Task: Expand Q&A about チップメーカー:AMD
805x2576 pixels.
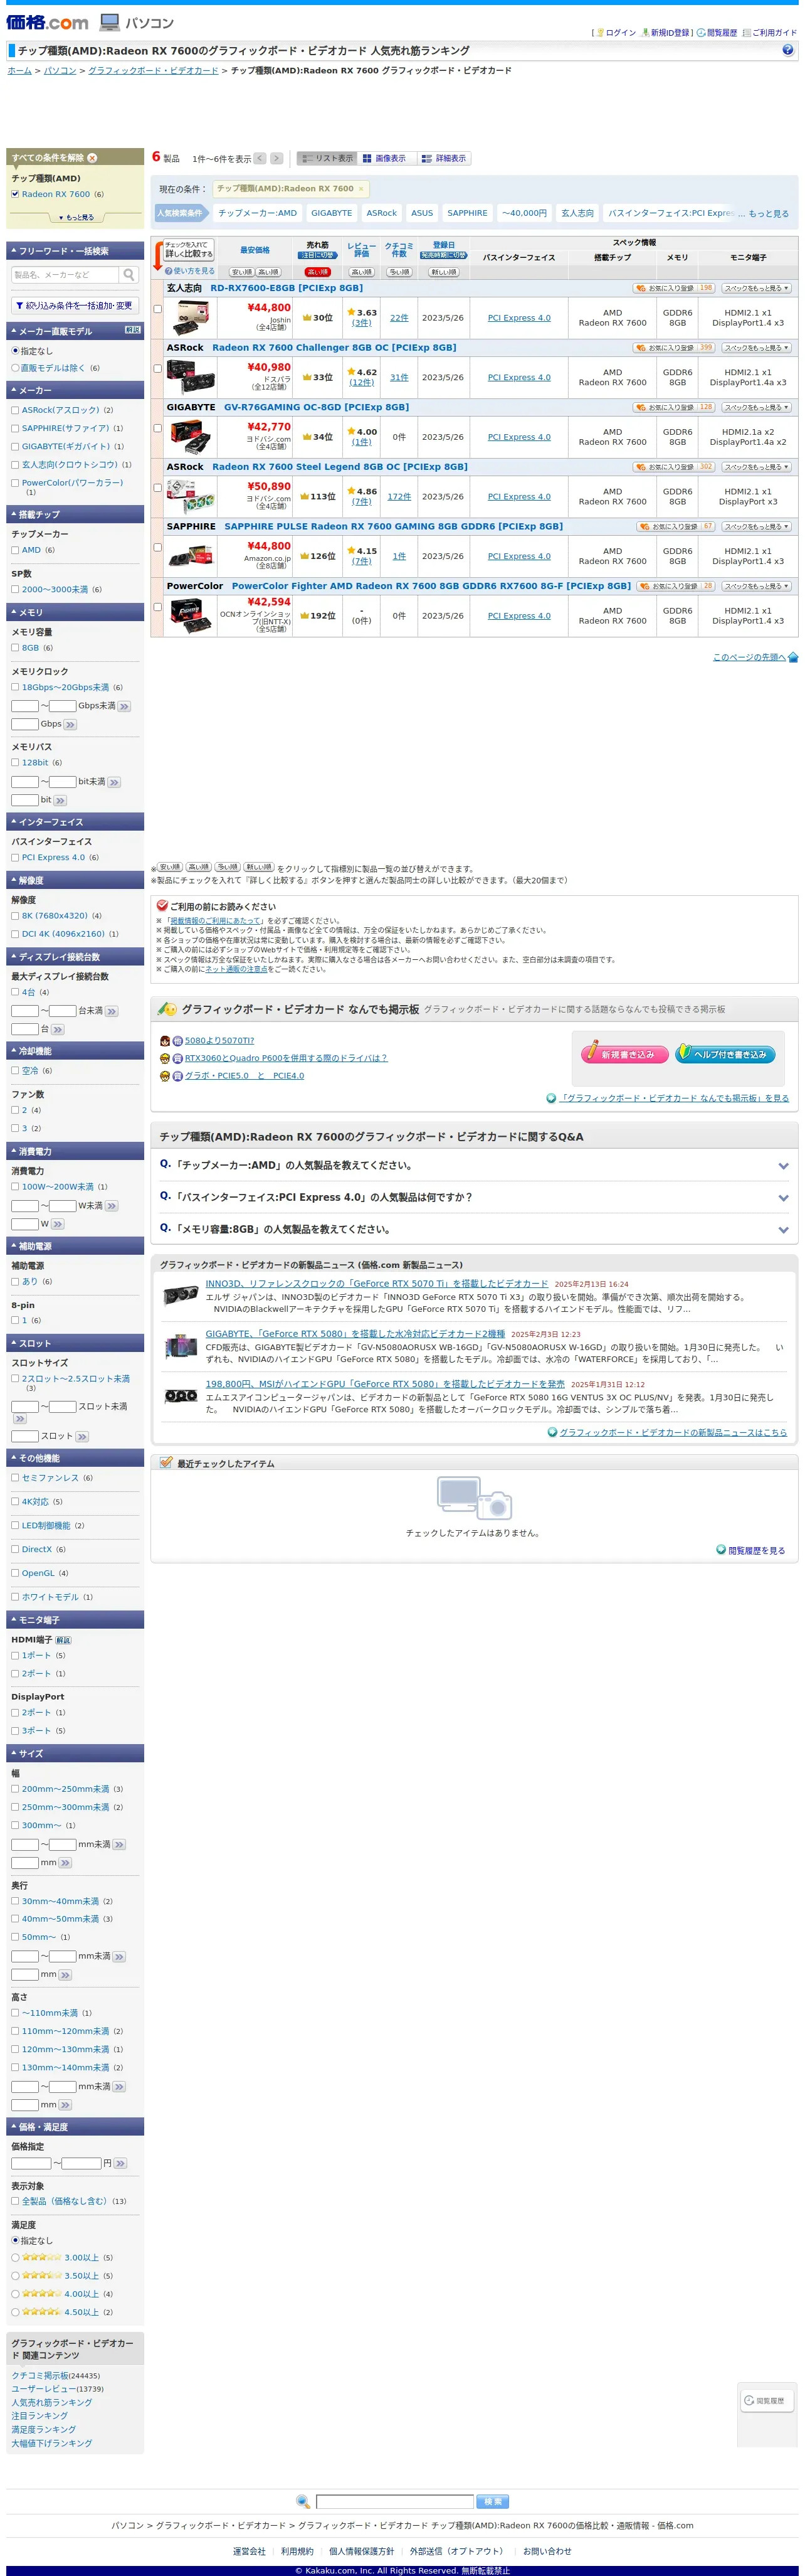Action: click(473, 1165)
